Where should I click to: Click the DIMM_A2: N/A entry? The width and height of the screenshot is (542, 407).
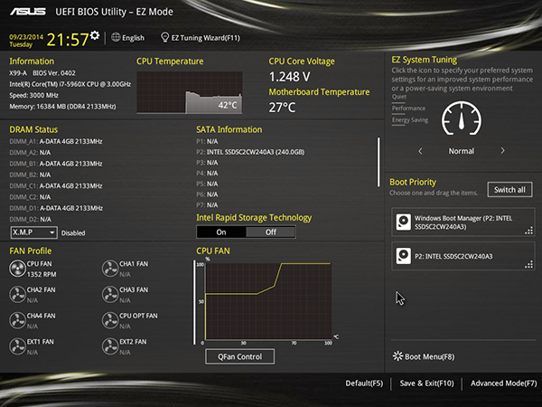click(x=30, y=153)
